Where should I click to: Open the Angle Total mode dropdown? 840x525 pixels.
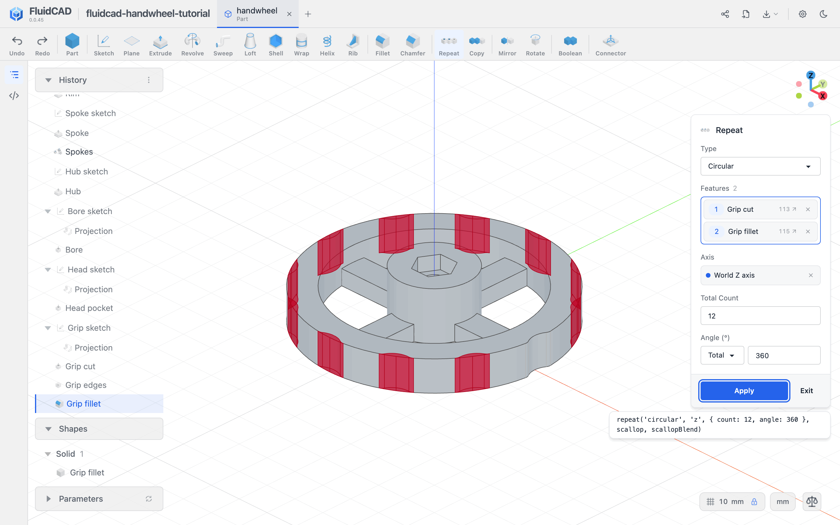pos(722,355)
